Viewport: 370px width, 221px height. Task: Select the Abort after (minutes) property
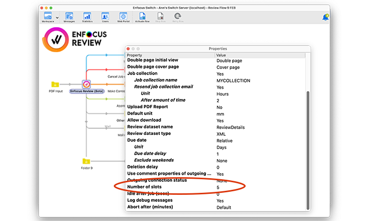(x=150, y=207)
